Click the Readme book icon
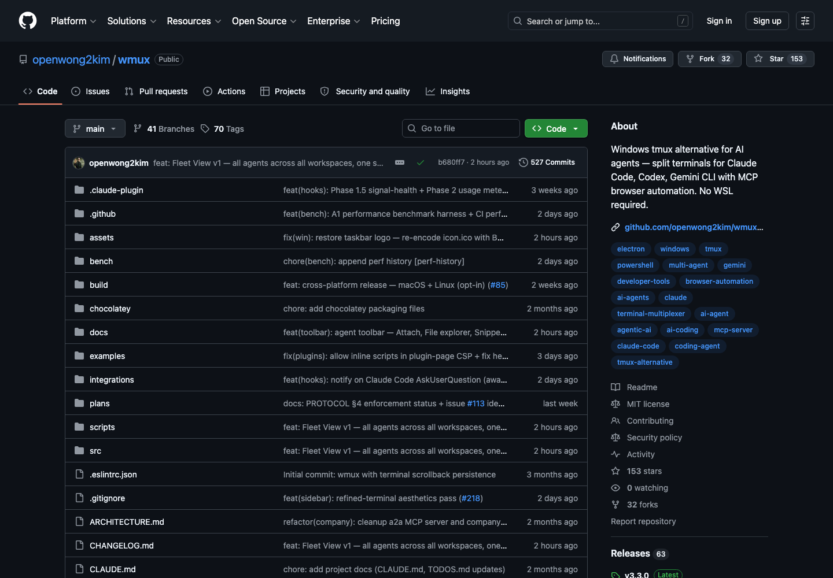Viewport: 833px width, 578px height. coord(615,387)
